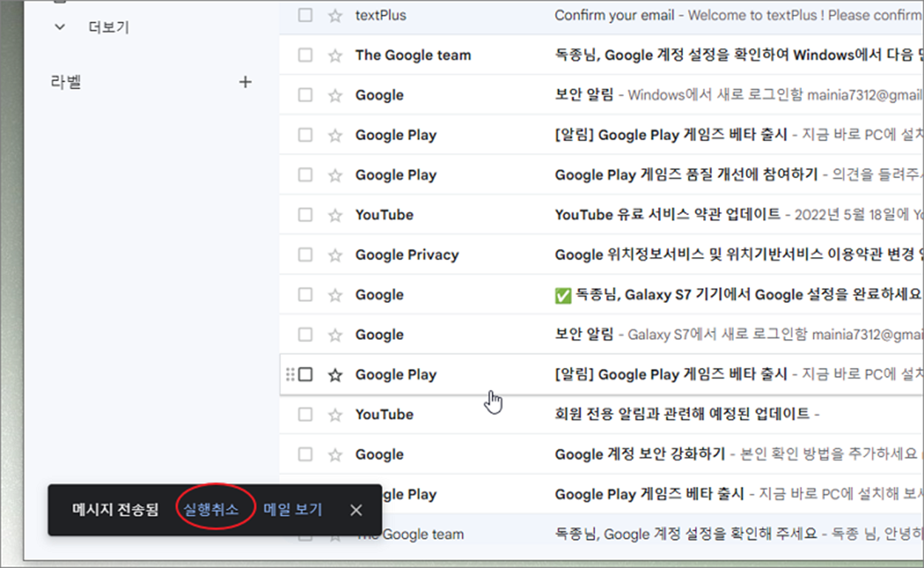Select the Google 계정 보안 강화하기 email checkbox
Screen dimensions: 924x568
pyautogui.click(x=305, y=454)
